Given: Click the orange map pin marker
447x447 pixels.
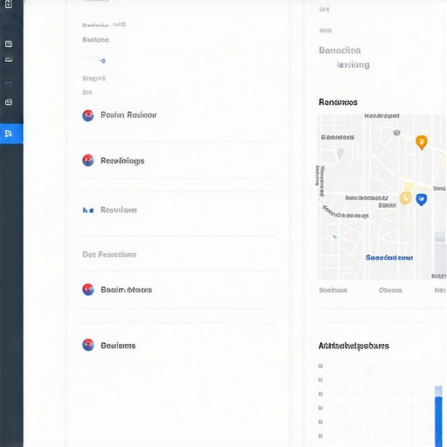Looking at the screenshot, I should click(x=421, y=142).
